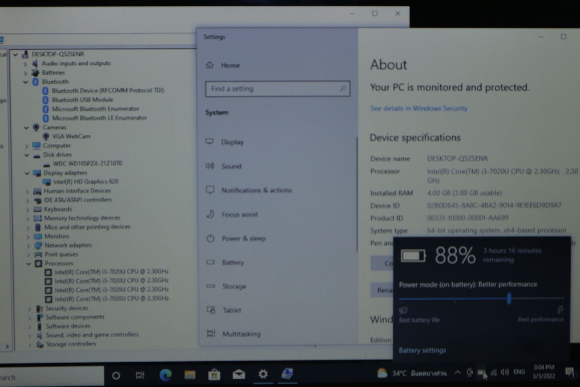Screen dimensions: 580x387
Task: Click the Best battery life leaf icon
Action: coord(403,310)
